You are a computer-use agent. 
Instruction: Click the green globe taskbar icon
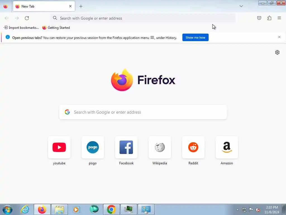click(x=94, y=209)
